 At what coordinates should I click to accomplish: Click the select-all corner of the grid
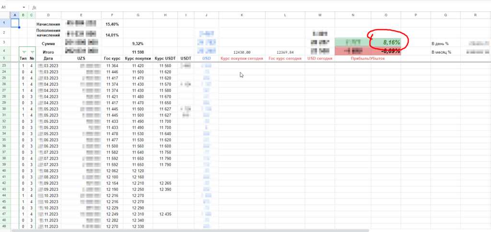(x=5, y=15)
